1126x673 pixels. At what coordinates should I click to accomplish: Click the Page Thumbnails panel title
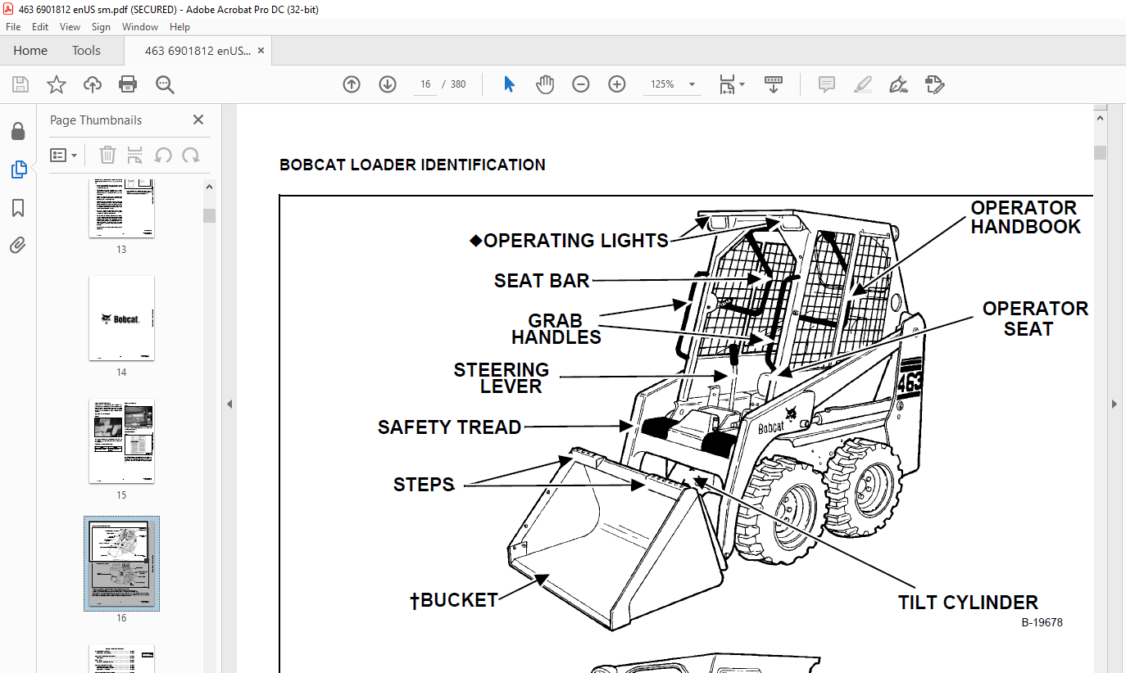click(96, 120)
